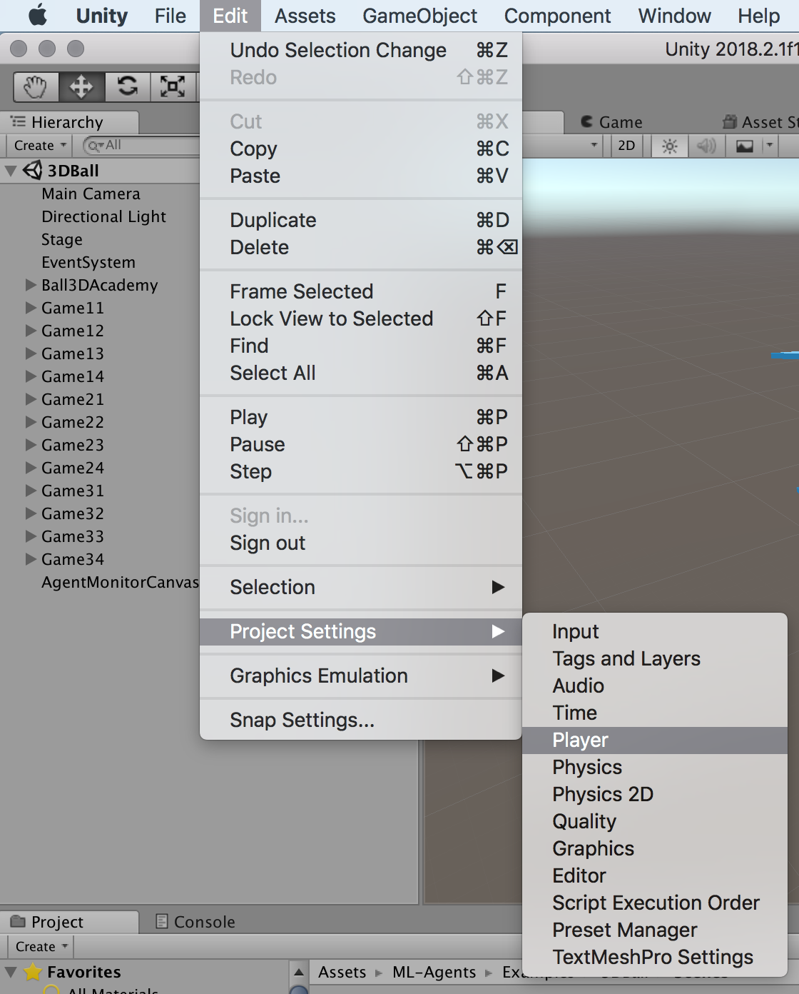
Task: Switch to the Console tab
Action: pos(204,922)
